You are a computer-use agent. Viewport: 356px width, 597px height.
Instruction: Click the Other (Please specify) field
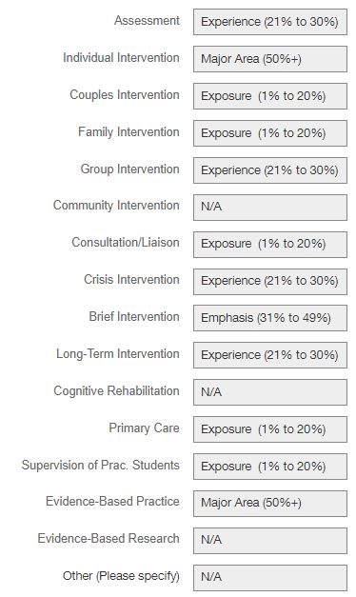[270, 578]
